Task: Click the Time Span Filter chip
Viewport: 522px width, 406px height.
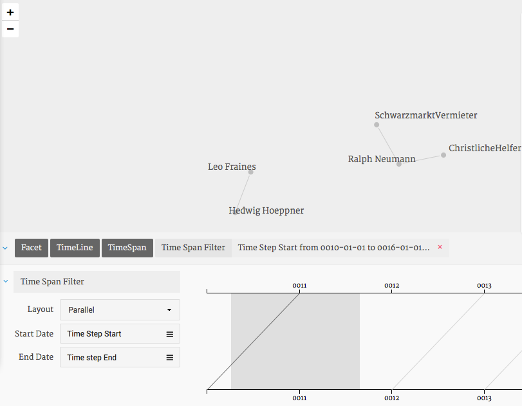Action: click(x=193, y=248)
